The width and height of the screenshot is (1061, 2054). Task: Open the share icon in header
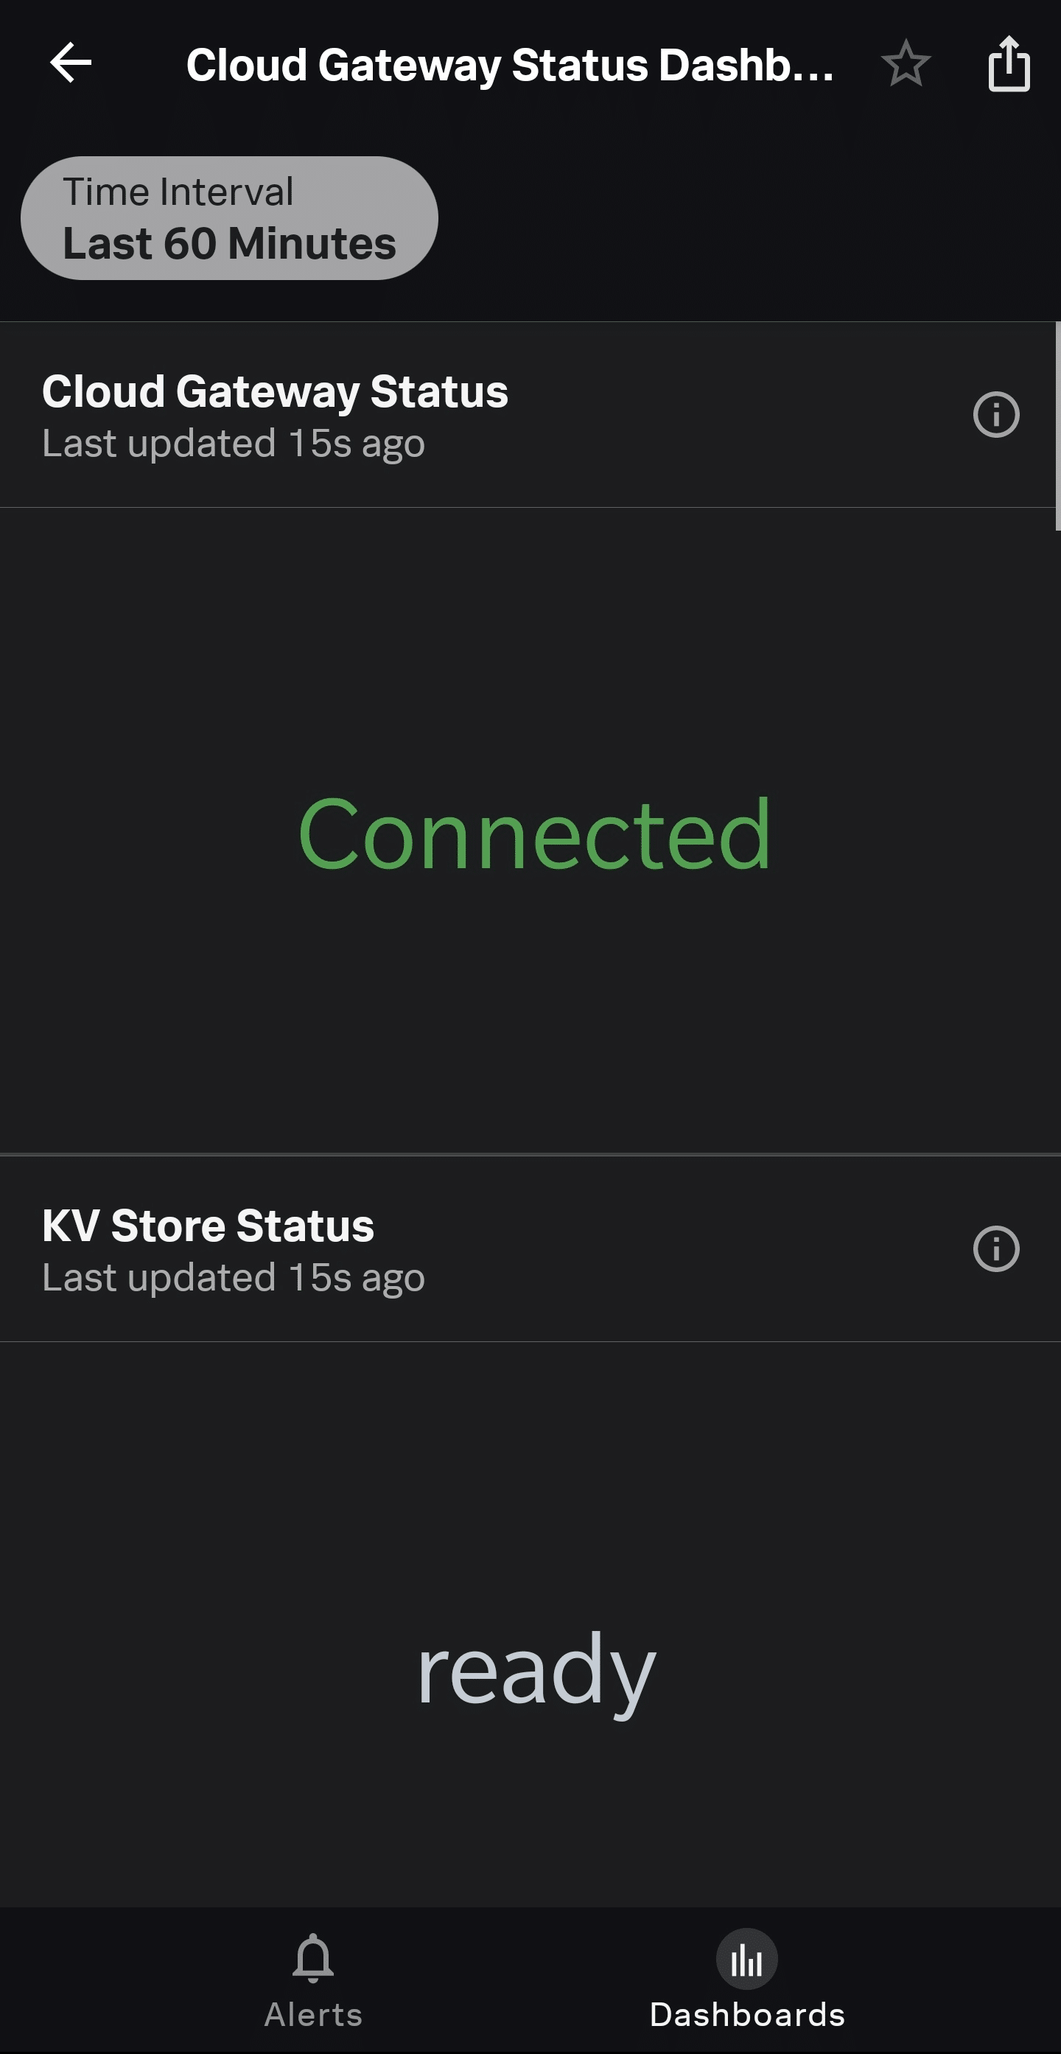pyautogui.click(x=1009, y=64)
